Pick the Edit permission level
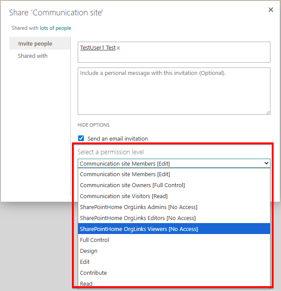281x291 pixels. point(85,262)
